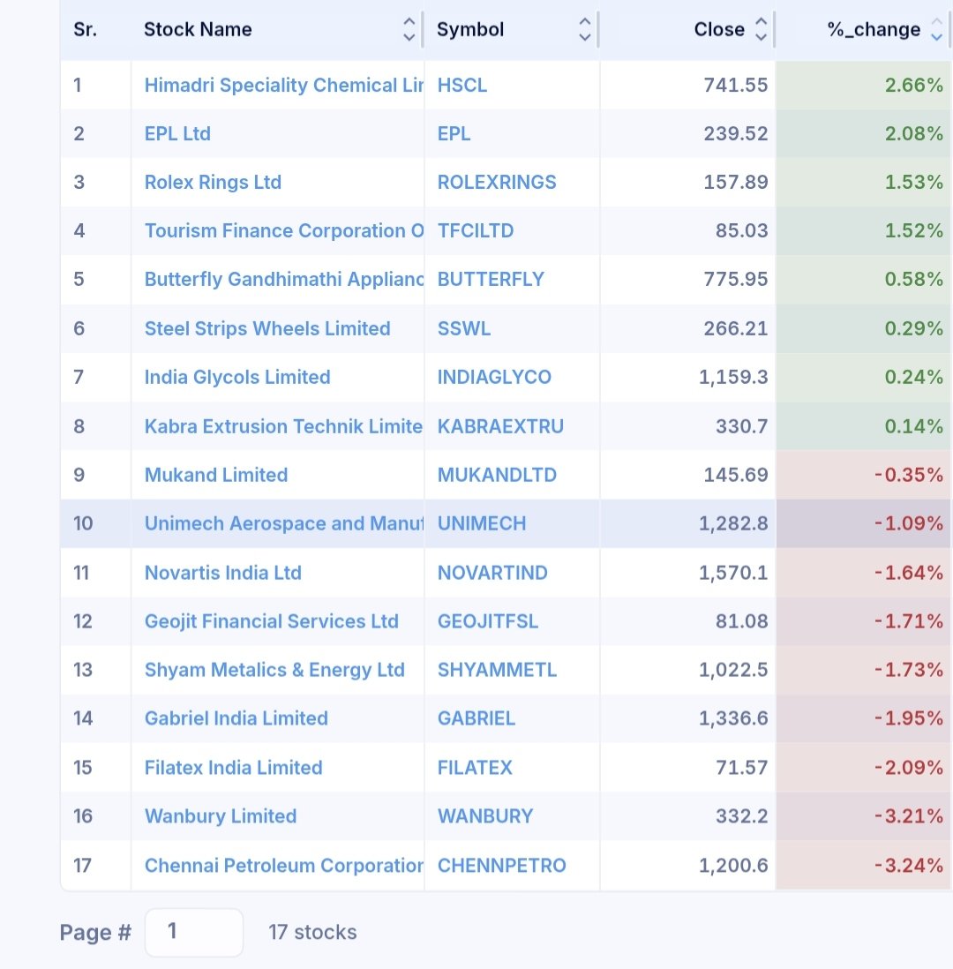Click the BUTTERFLY symbol link

point(491,279)
